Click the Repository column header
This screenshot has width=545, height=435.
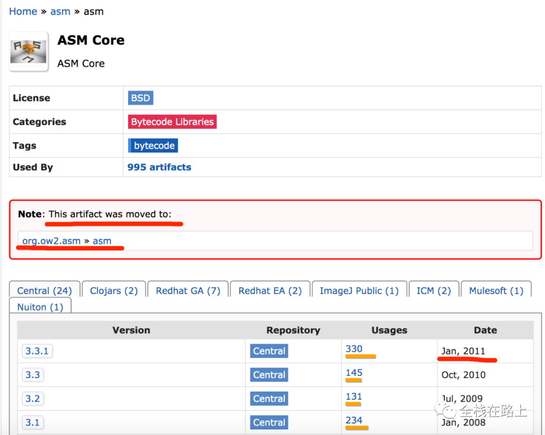[293, 330]
